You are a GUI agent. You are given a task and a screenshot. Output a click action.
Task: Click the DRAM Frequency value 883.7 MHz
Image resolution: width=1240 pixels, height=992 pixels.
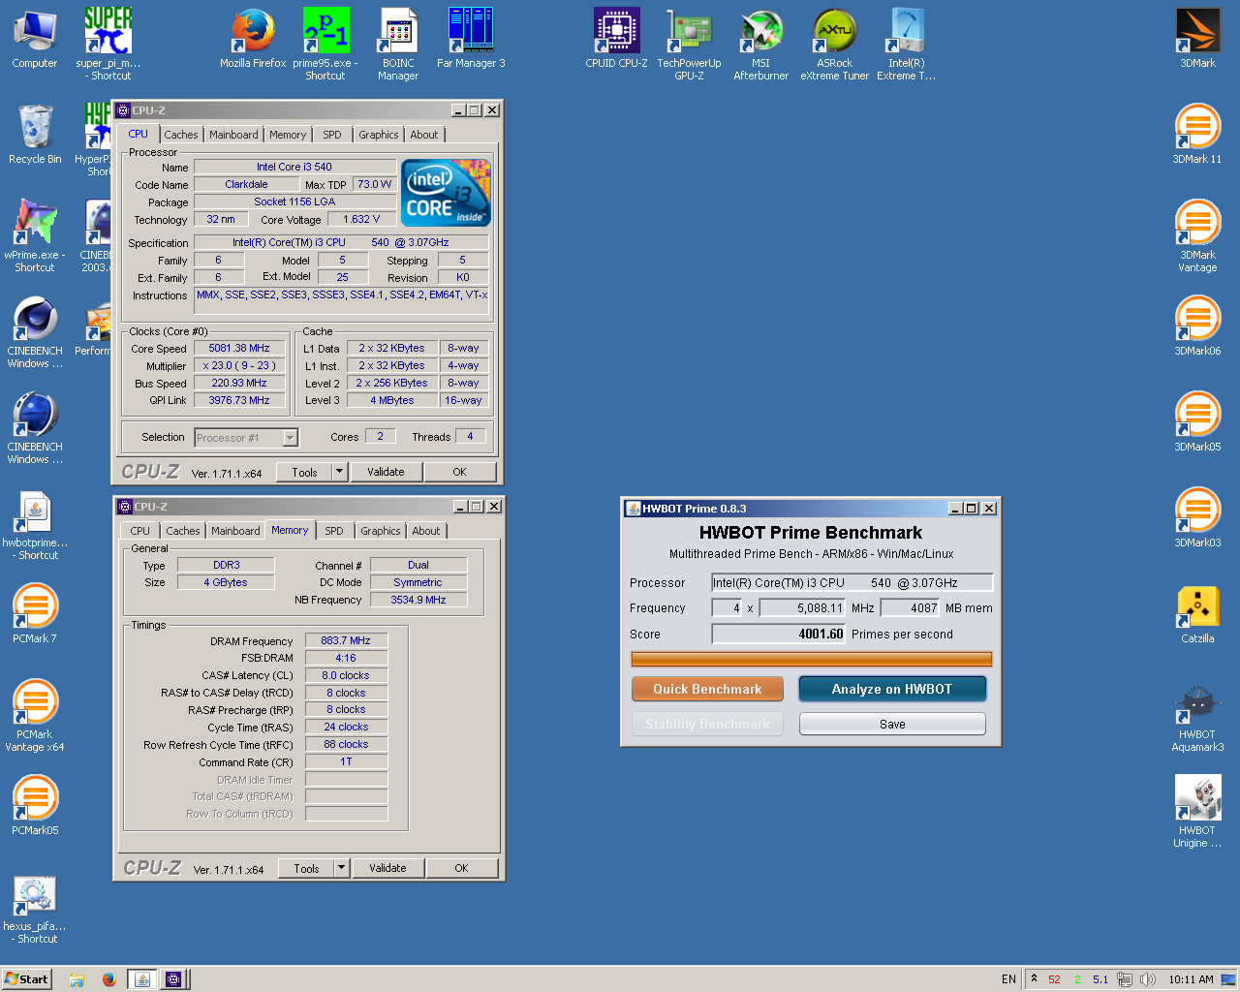pyautogui.click(x=347, y=640)
